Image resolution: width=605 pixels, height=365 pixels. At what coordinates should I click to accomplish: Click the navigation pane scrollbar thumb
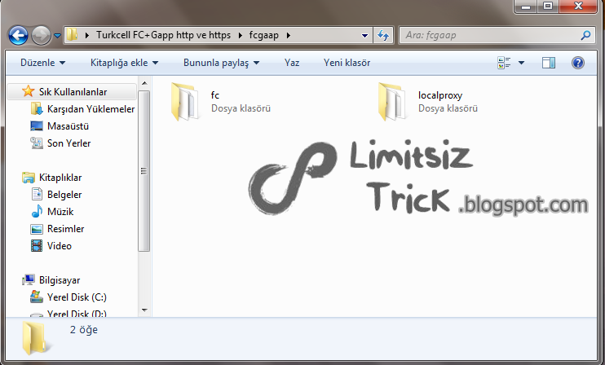144,171
